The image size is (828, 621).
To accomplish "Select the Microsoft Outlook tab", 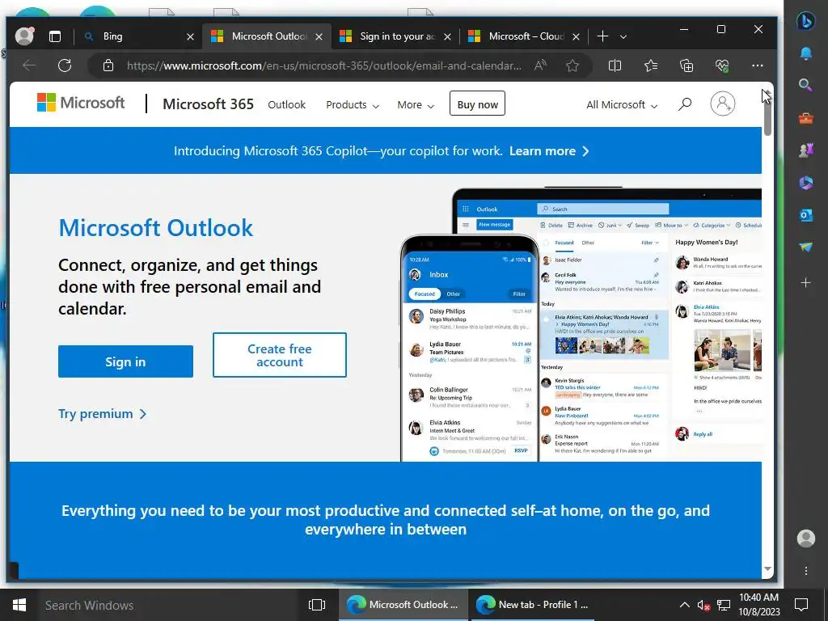I will [268, 36].
